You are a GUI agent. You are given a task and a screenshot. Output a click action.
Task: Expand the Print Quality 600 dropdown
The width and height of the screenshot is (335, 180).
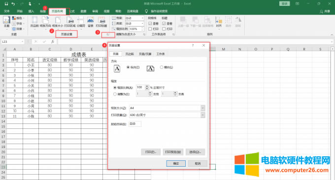click(x=203, y=115)
